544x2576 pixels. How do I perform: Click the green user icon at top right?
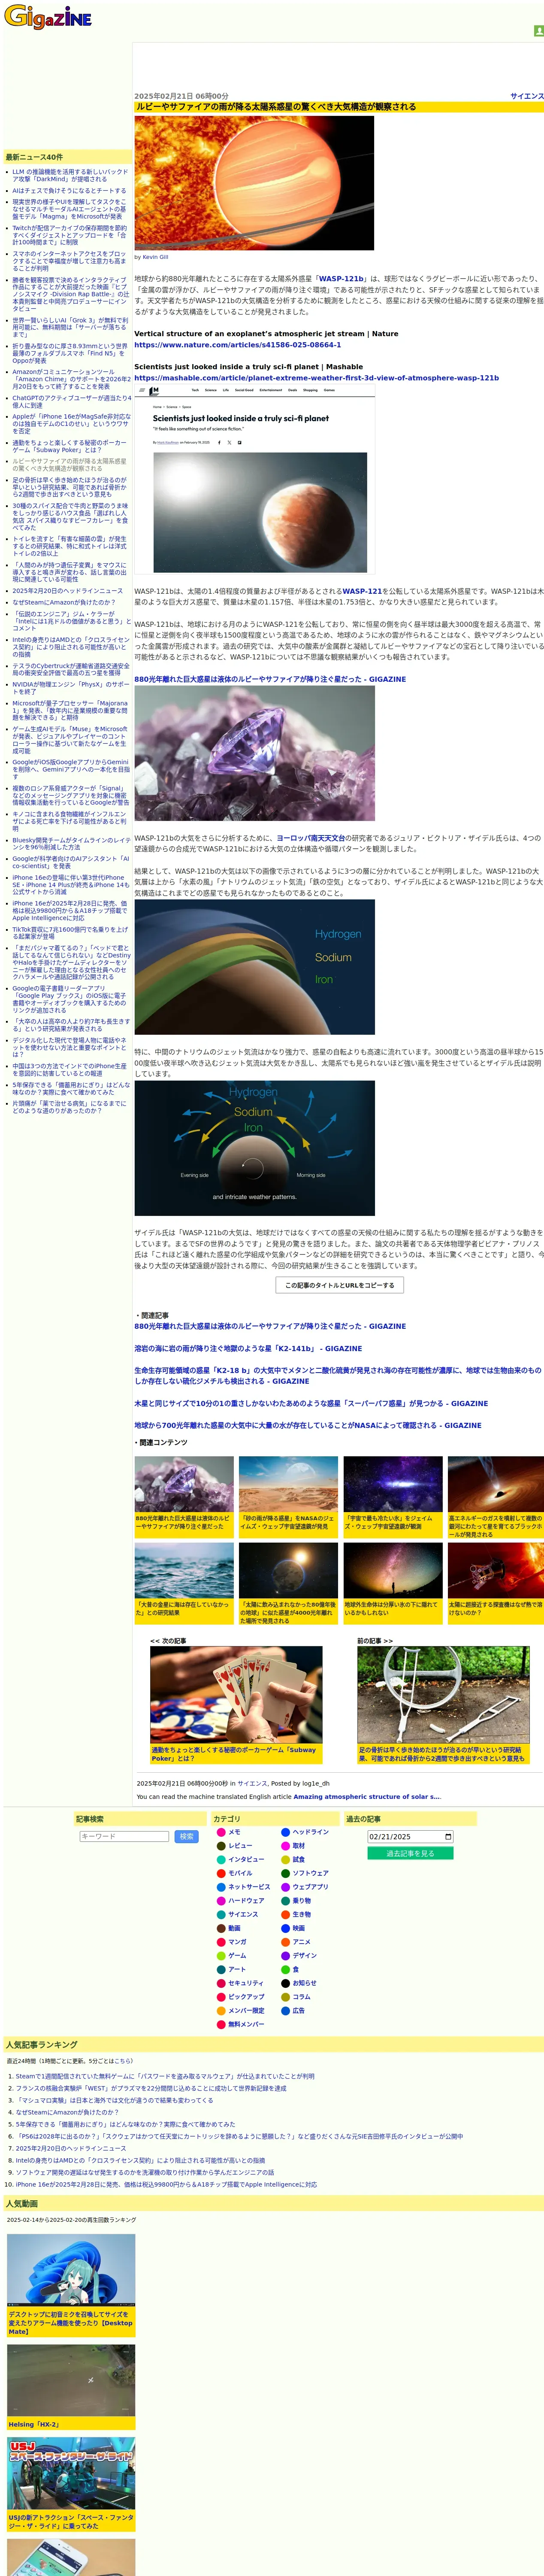(539, 31)
